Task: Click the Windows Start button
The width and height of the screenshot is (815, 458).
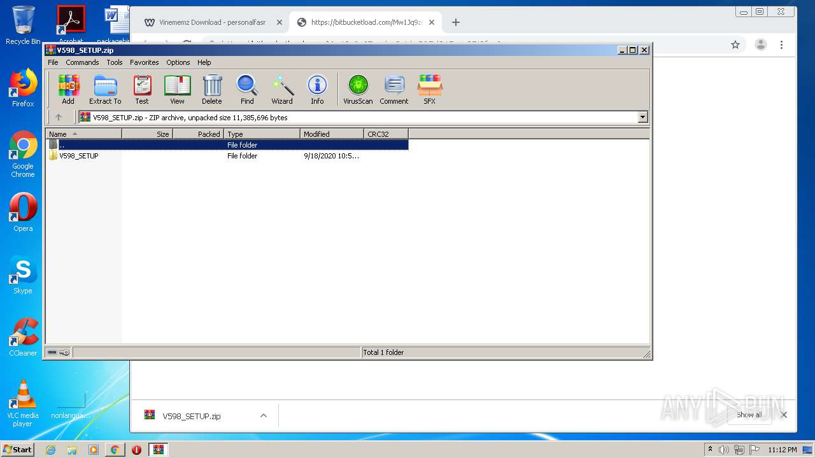Action: pos(17,450)
